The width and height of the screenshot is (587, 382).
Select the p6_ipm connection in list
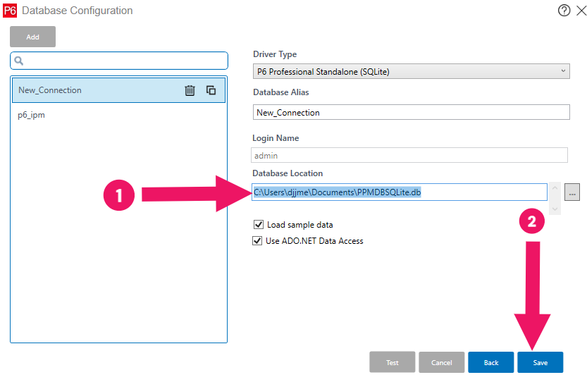click(32, 115)
